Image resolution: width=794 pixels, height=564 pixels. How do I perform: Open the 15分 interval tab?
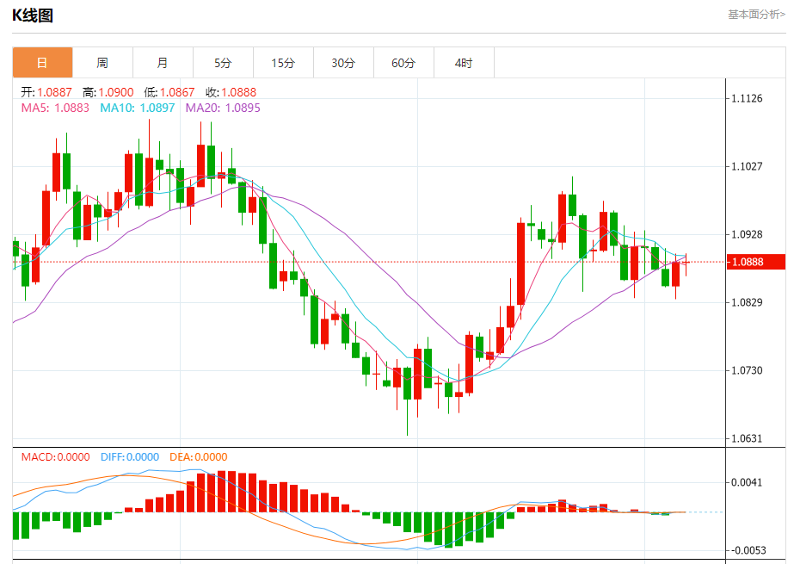coord(284,63)
